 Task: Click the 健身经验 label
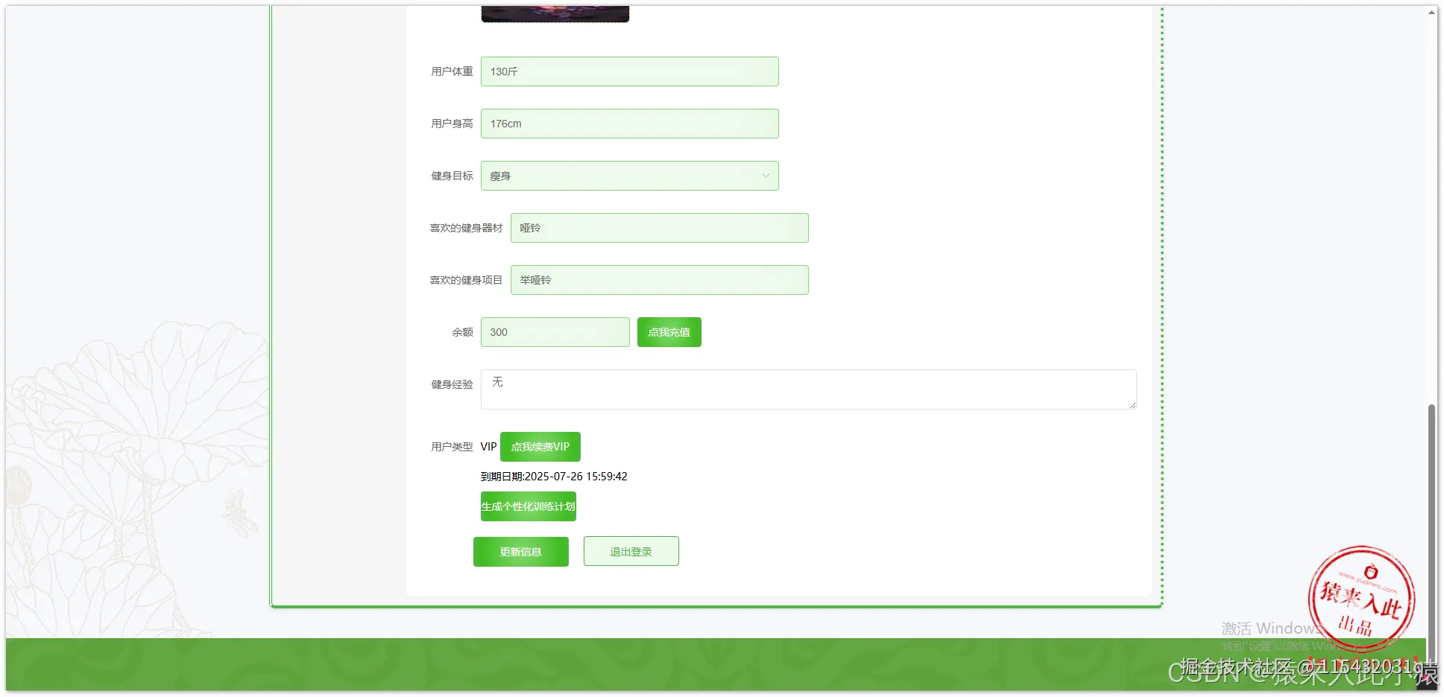[x=452, y=384]
